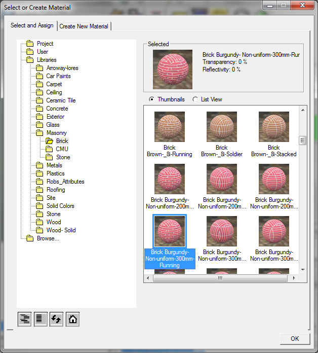Select the Thumbnails radio button
The height and width of the screenshot is (353, 318).
(152, 99)
